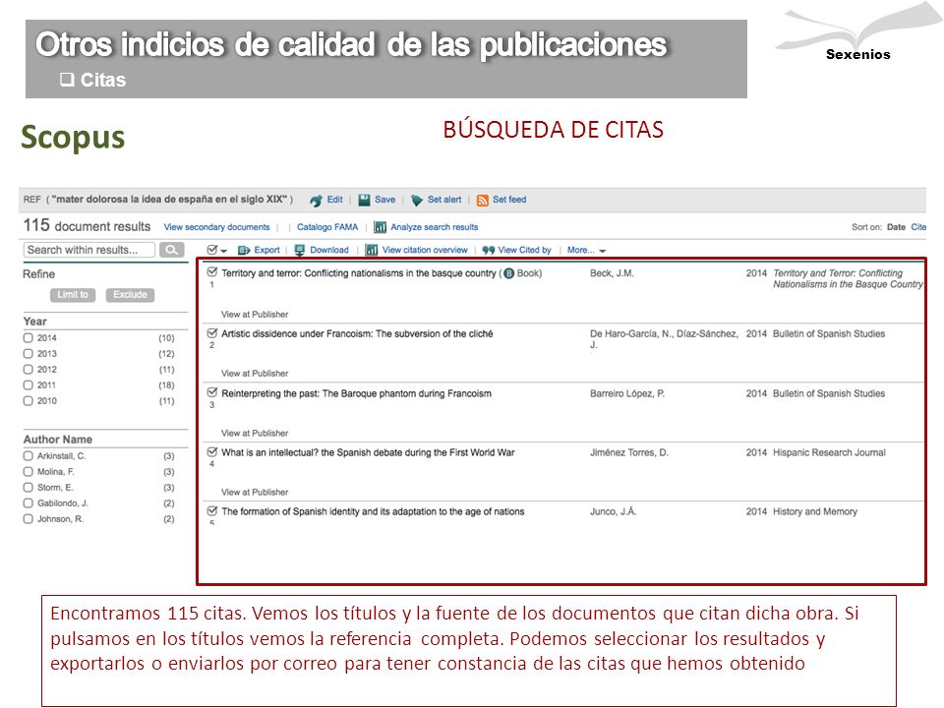Click author Beck, J.M.
The width and height of the screenshot is (944, 708).
coord(612,273)
